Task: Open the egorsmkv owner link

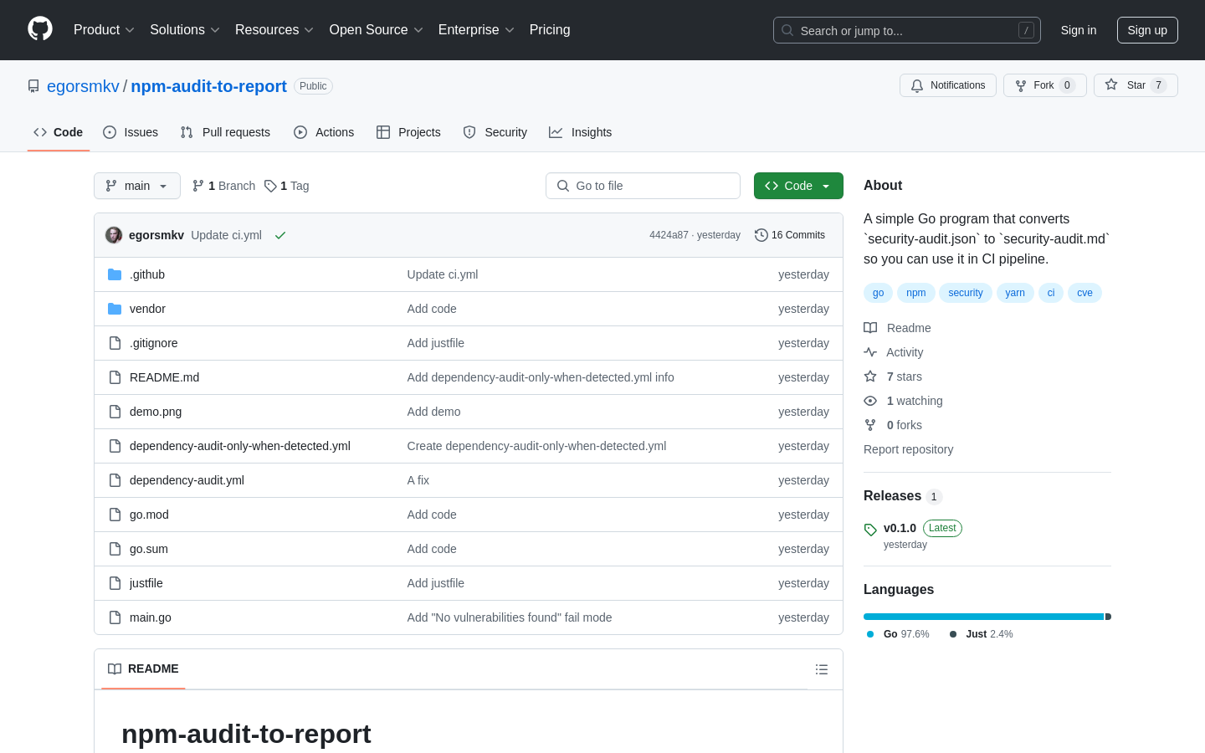Action: [83, 86]
